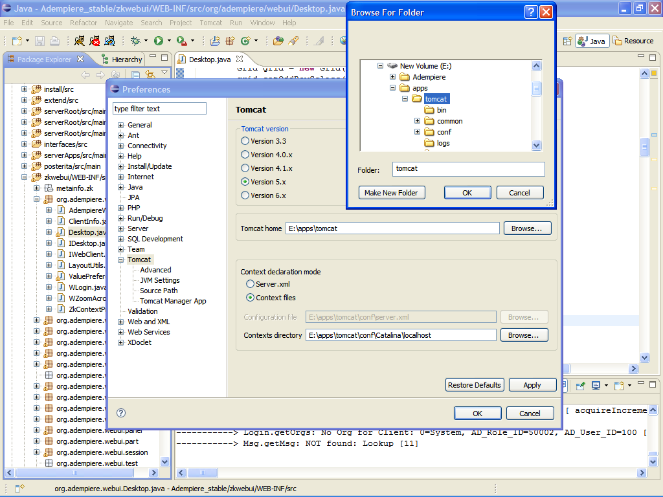Click the Display Selected Console icon

(x=596, y=386)
